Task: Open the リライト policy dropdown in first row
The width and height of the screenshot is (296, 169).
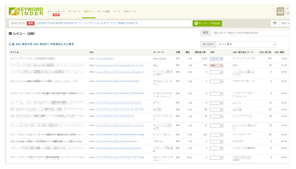Action: pos(216,59)
